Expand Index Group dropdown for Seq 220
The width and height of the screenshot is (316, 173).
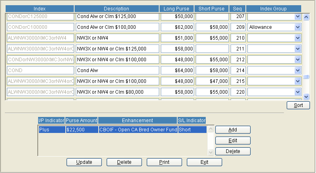pos(298,92)
